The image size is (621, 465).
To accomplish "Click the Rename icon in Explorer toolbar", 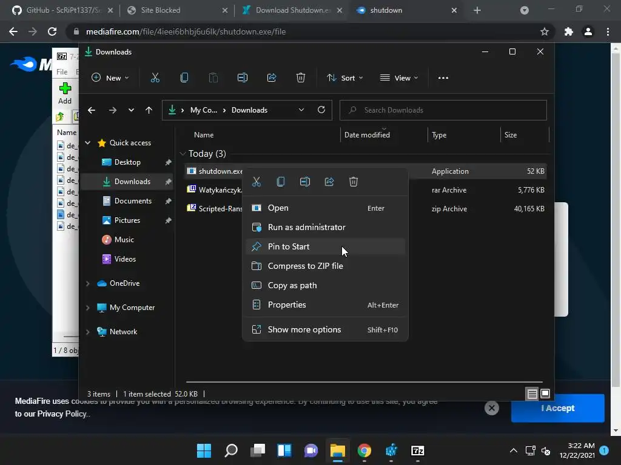I will tap(243, 78).
